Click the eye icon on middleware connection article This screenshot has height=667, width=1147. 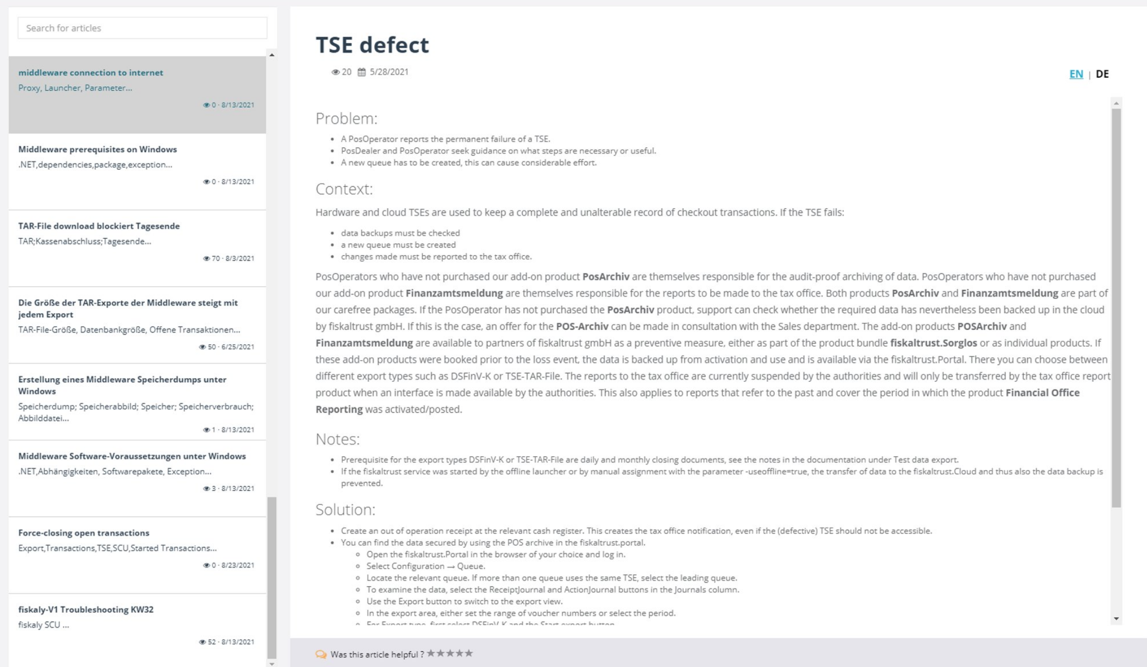click(x=206, y=104)
